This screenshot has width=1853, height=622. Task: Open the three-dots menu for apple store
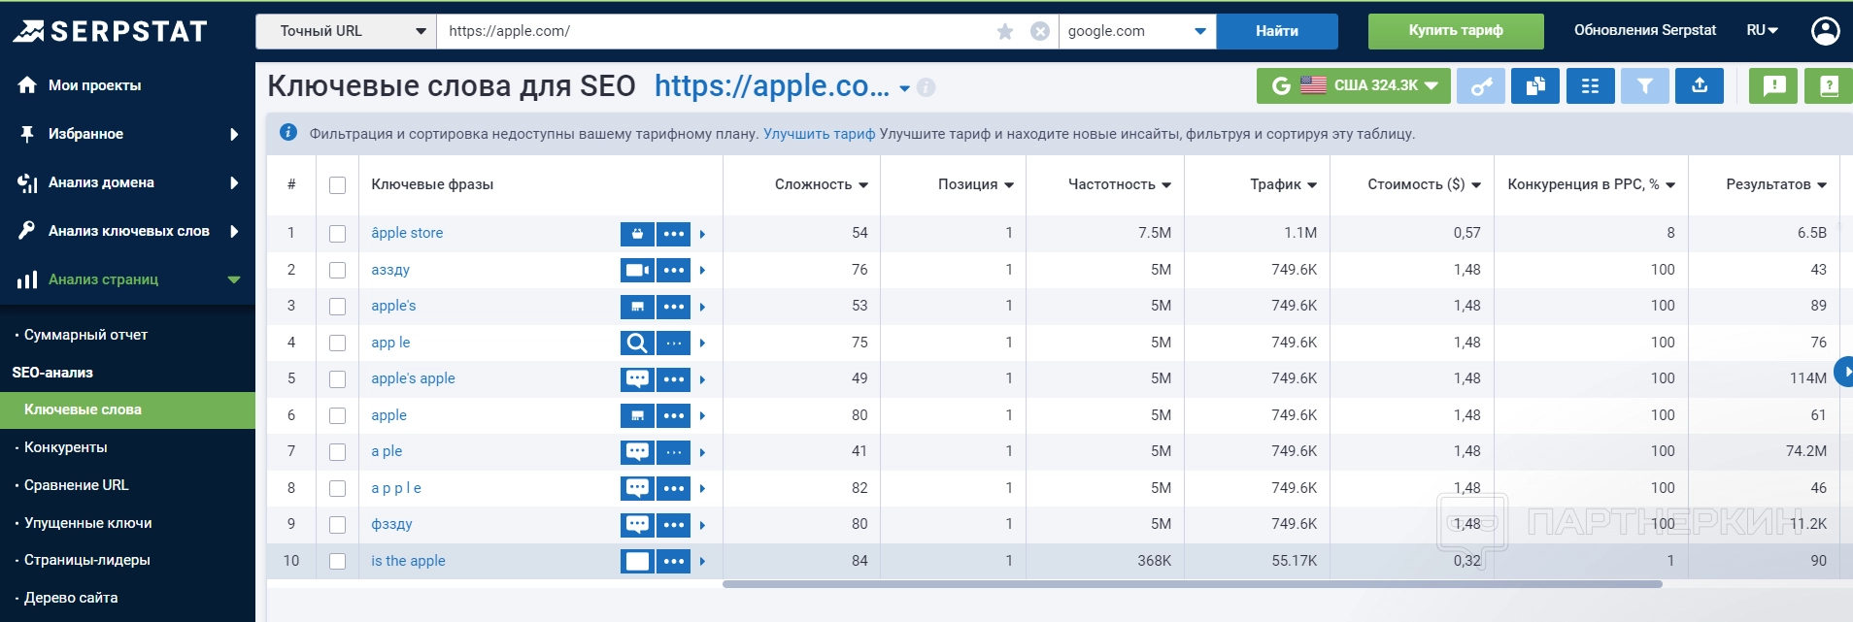(674, 234)
